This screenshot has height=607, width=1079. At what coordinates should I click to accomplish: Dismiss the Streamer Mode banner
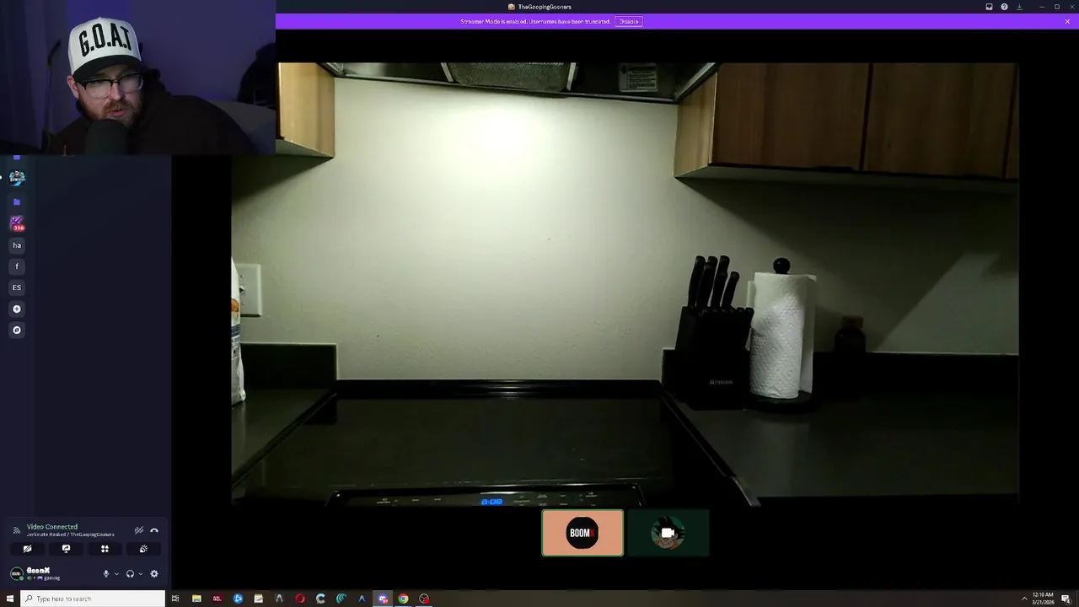[x=1067, y=21]
